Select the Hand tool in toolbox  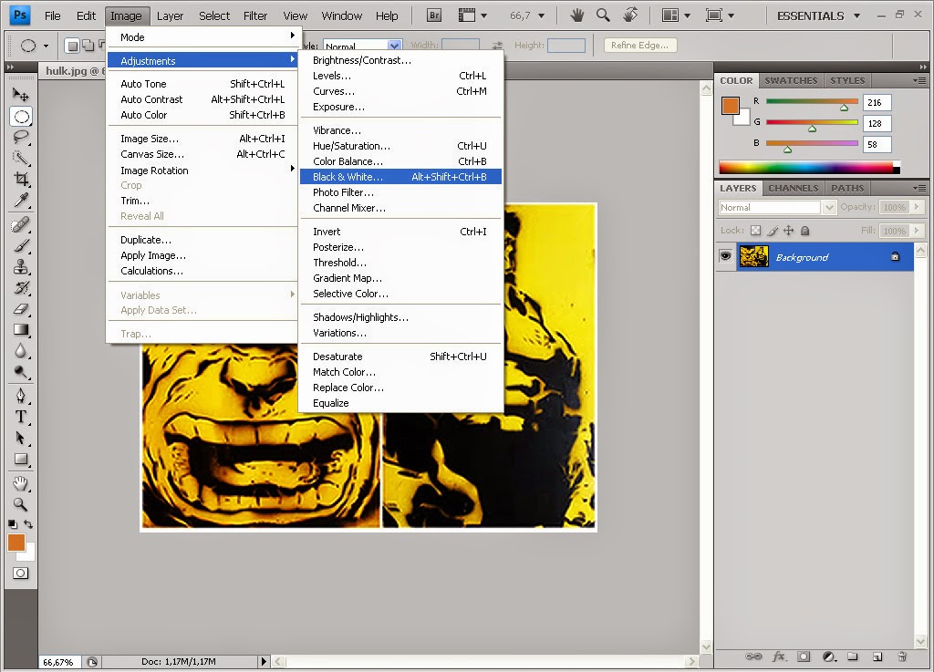[x=21, y=482]
